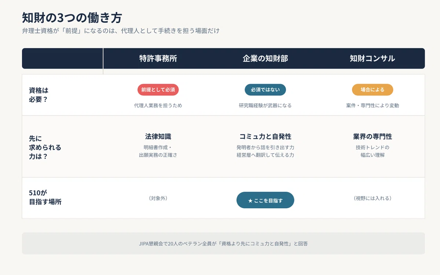Click the red '前提として必須' badge
Viewport: 440px width, 275px height.
point(158,90)
